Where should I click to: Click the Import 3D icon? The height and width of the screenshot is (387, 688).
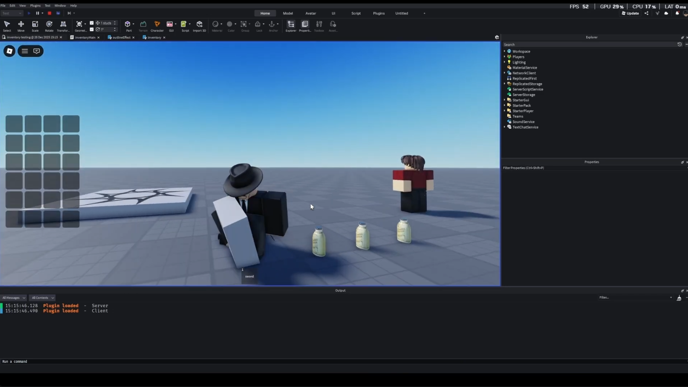(x=199, y=25)
